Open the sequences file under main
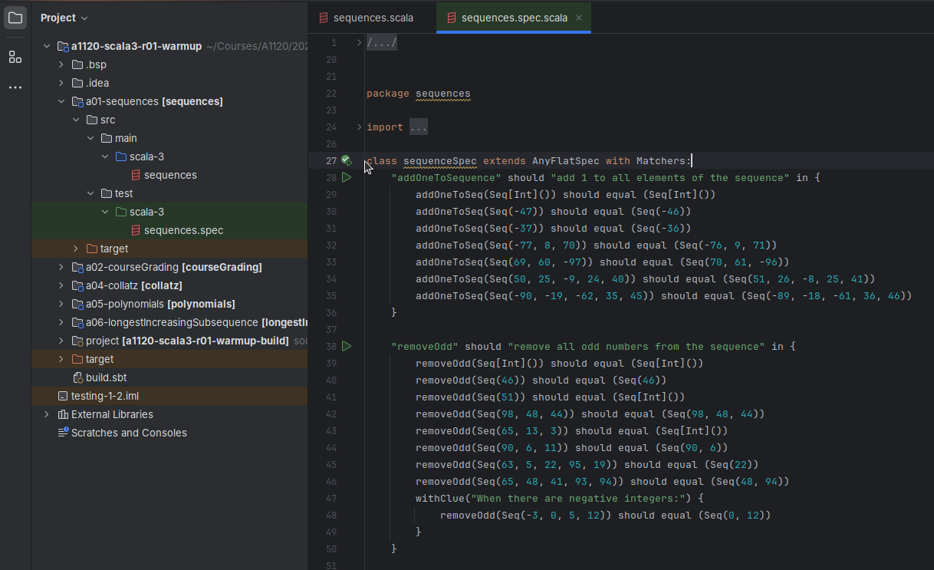The image size is (934, 570). pos(169,175)
